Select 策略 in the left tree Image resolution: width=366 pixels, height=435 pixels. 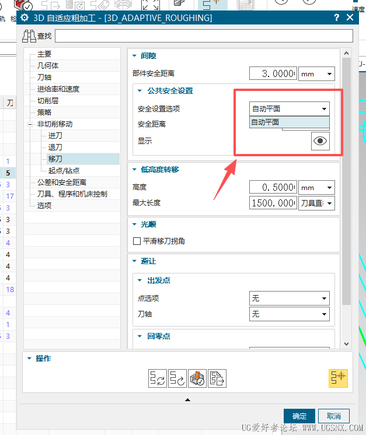pyautogui.click(x=44, y=113)
